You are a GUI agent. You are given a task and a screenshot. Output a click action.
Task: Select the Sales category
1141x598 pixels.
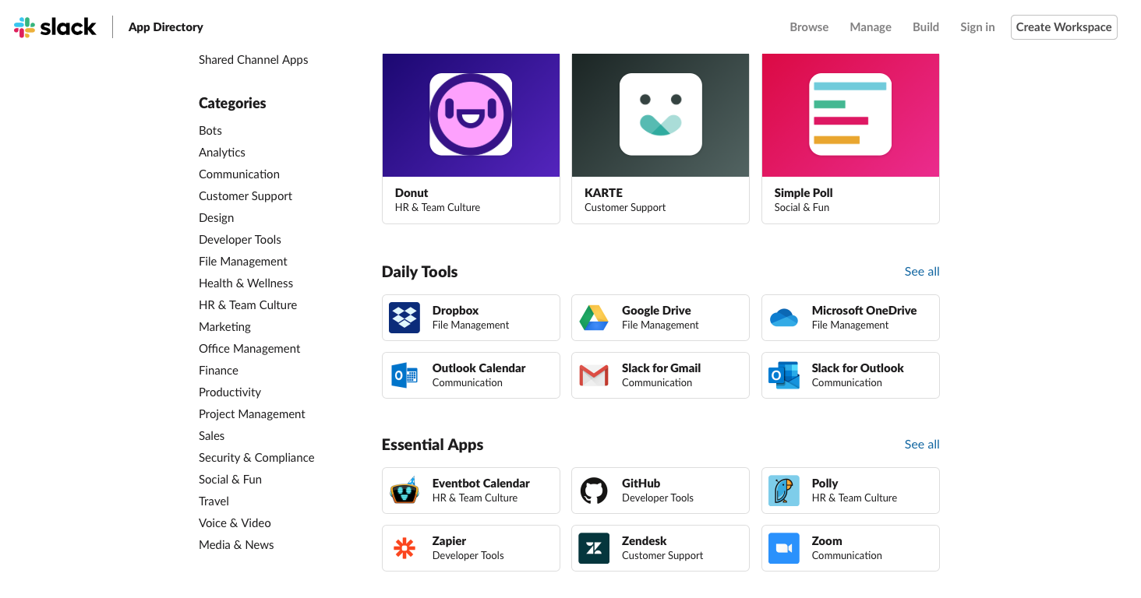tap(211, 436)
